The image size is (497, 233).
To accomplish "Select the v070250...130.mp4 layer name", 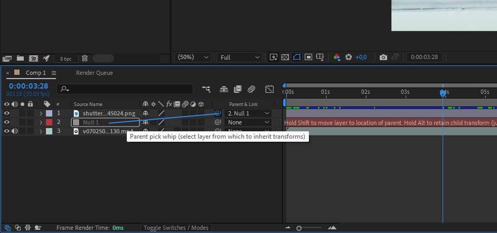I will [108, 131].
